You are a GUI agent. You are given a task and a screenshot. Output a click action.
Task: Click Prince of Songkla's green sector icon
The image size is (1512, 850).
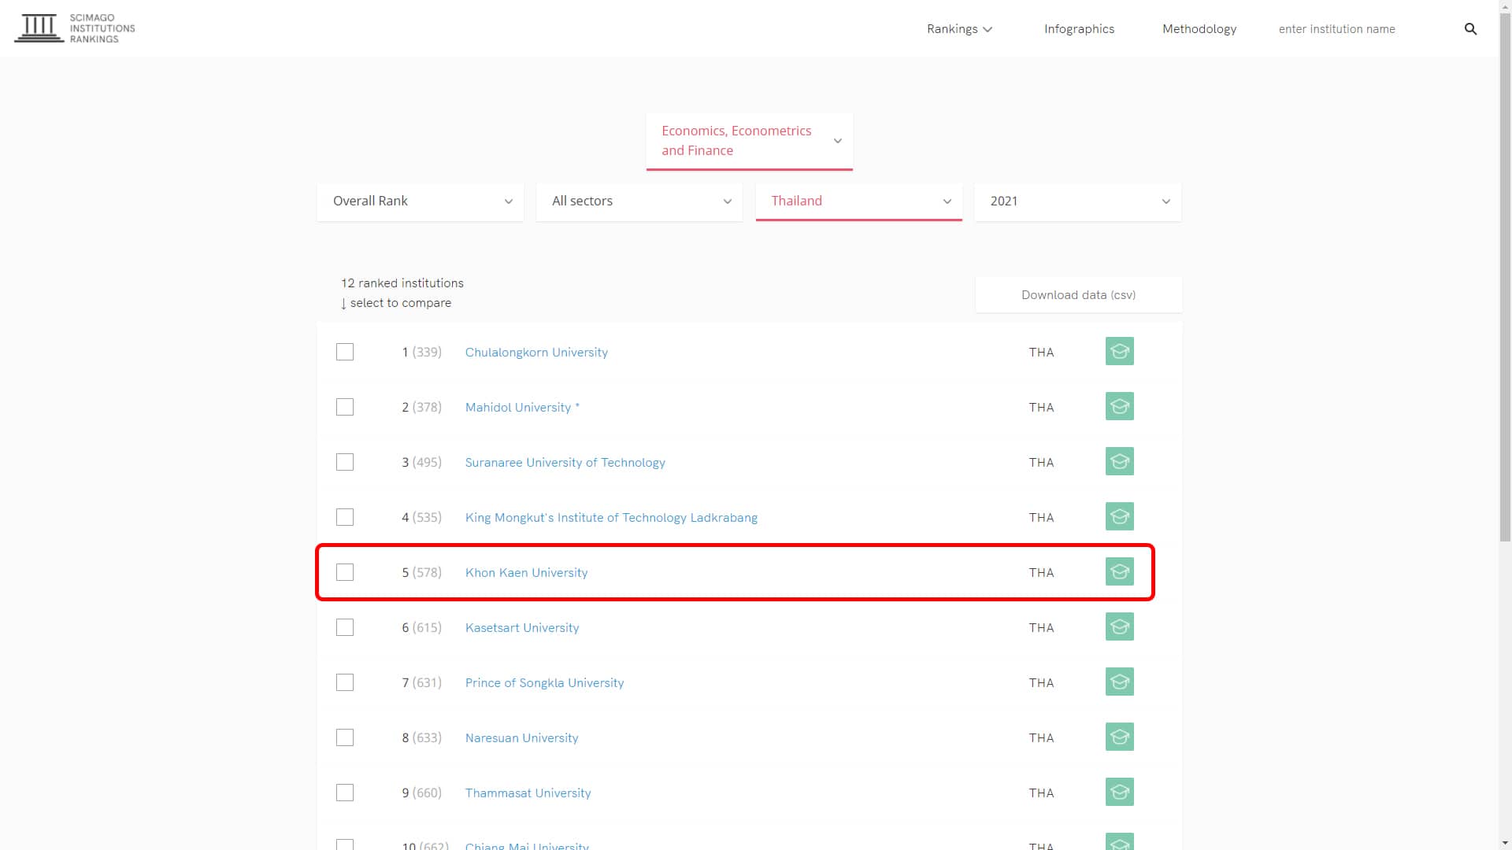coord(1120,682)
